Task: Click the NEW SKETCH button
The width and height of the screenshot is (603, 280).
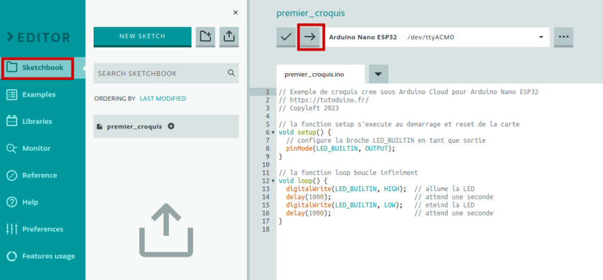Action: point(143,37)
